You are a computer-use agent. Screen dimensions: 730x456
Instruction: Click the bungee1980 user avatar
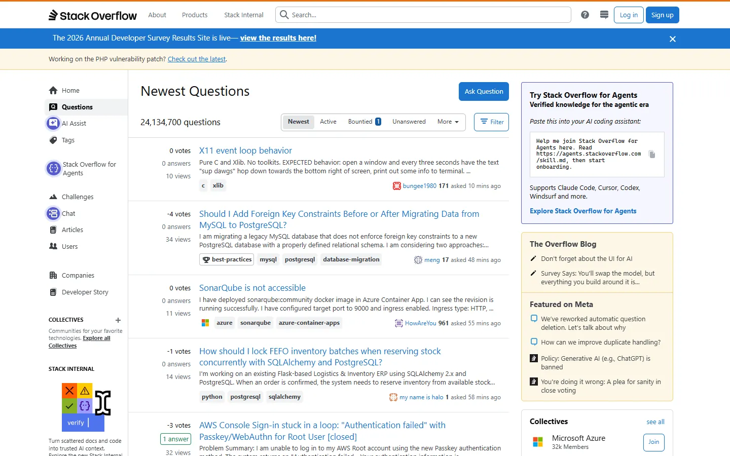(397, 186)
